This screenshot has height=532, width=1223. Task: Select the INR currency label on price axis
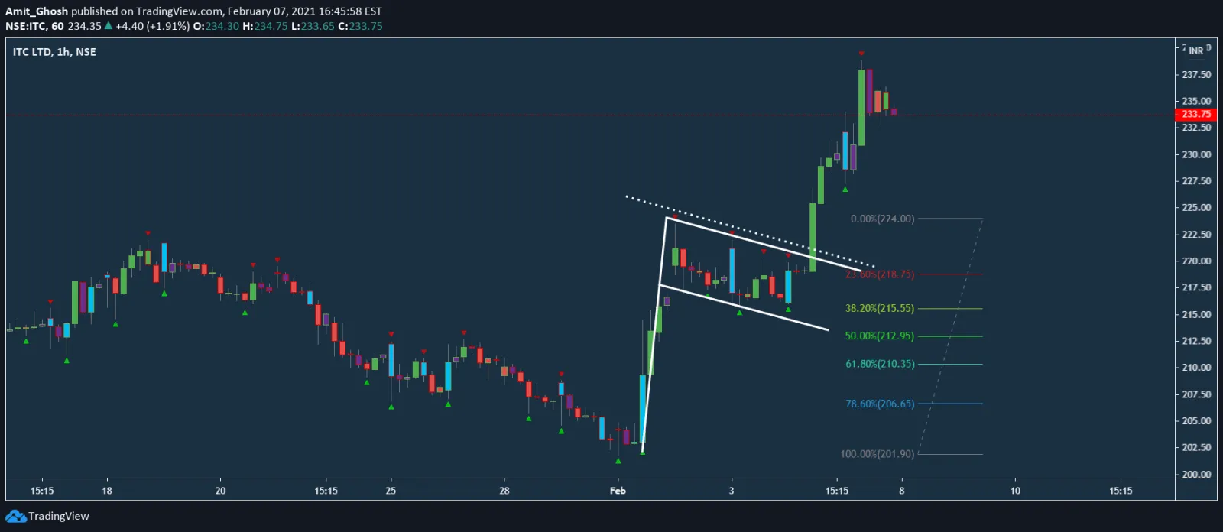point(1195,50)
